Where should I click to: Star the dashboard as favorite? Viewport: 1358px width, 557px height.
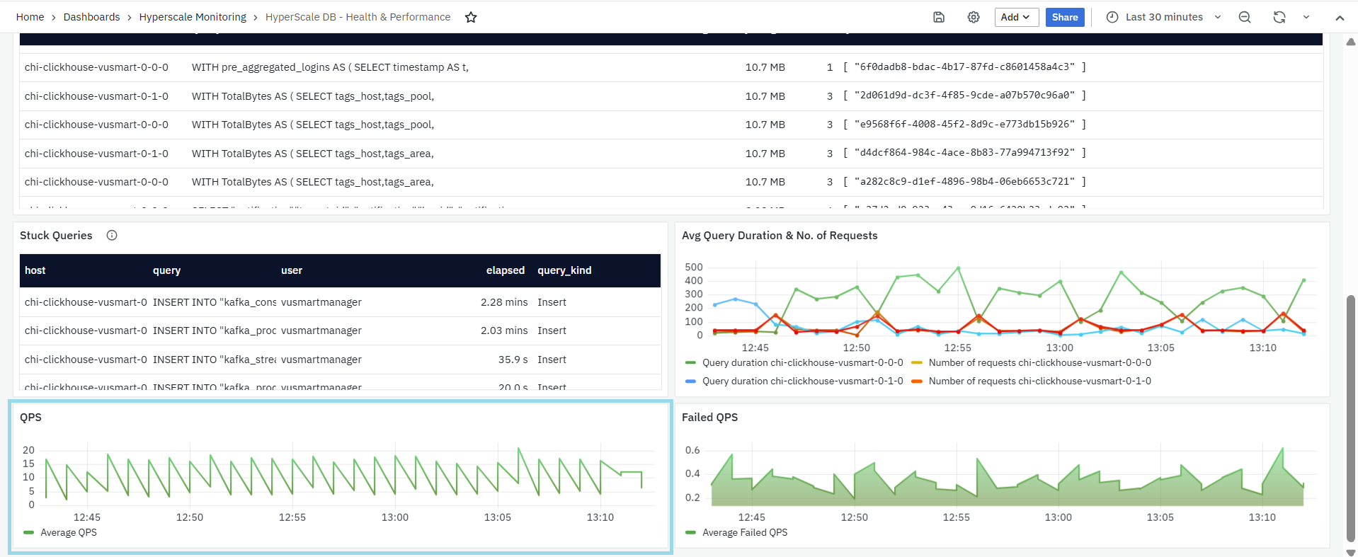click(471, 18)
